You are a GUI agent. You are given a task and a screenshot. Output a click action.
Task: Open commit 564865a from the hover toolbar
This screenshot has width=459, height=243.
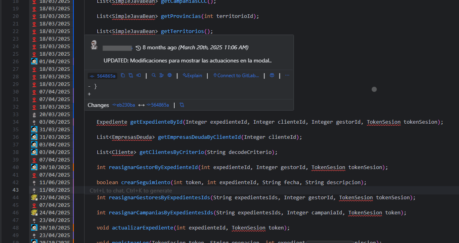pos(103,76)
